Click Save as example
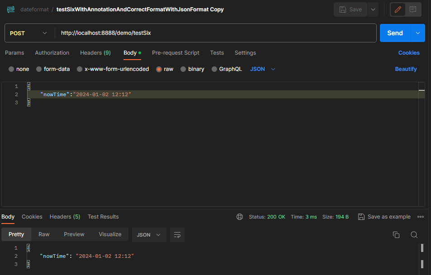The image size is (431, 275). click(384, 217)
